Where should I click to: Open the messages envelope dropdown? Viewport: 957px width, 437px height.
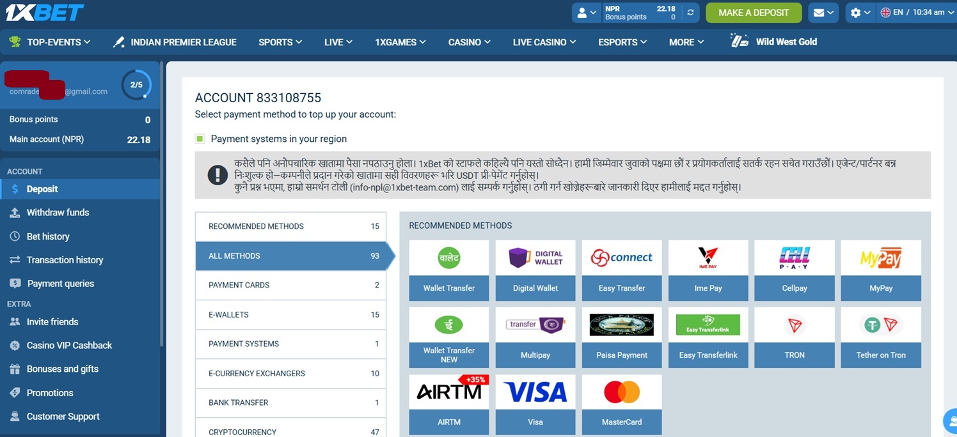(823, 13)
